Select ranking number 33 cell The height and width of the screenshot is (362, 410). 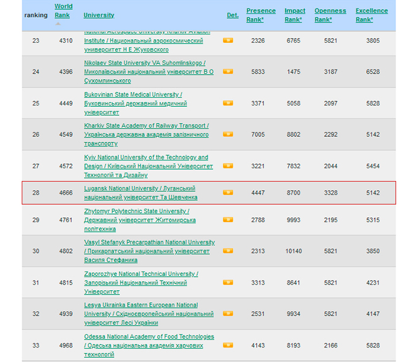36,346
